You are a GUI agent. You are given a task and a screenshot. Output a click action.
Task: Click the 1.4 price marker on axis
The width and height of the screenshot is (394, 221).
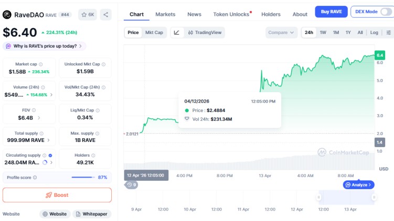tap(380, 142)
